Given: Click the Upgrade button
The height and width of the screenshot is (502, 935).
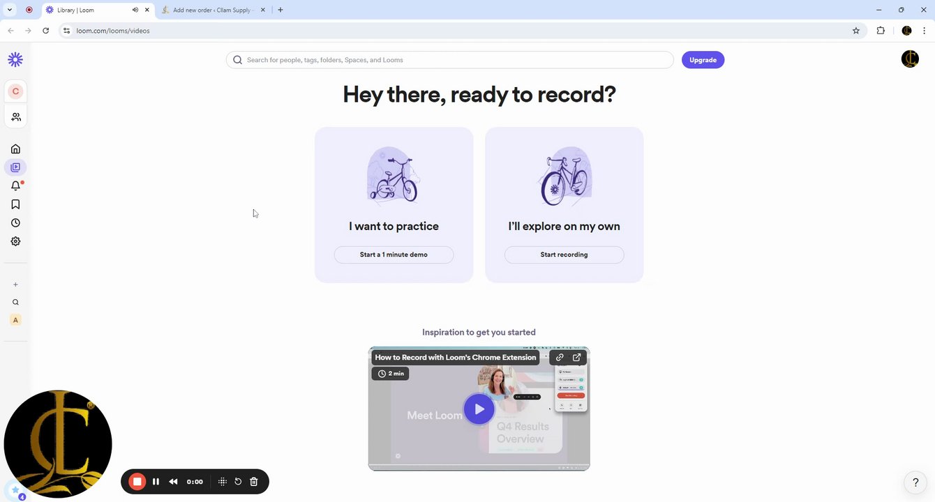Looking at the screenshot, I should 703,60.
